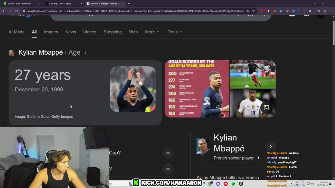This screenshot has width=335, height=188.
Task: Select the Web search tab
Action: click(133, 32)
